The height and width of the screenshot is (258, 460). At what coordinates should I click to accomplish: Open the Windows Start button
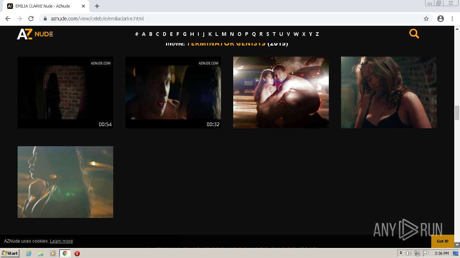(x=10, y=253)
